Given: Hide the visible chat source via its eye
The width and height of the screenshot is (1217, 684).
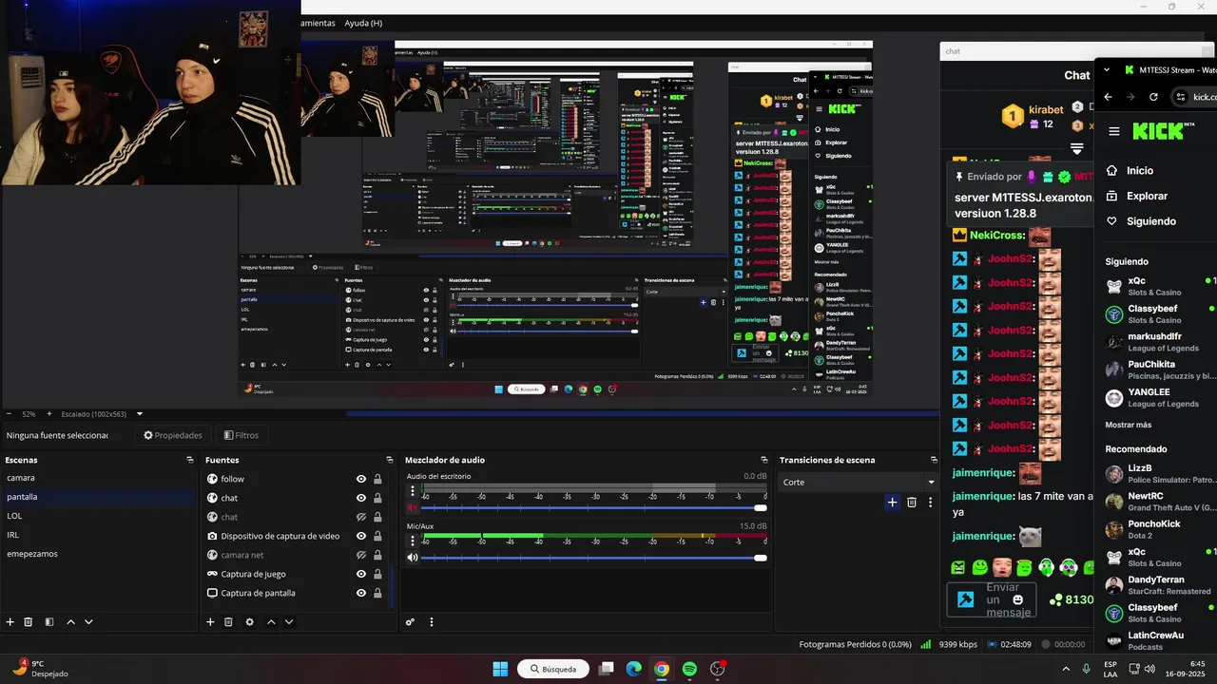Looking at the screenshot, I should pyautogui.click(x=361, y=498).
